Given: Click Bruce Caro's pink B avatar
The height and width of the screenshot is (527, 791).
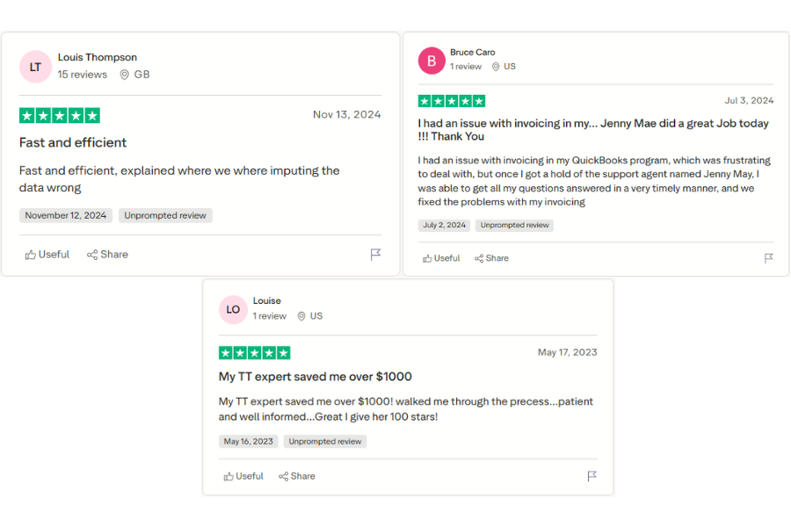Looking at the screenshot, I should coord(431,60).
